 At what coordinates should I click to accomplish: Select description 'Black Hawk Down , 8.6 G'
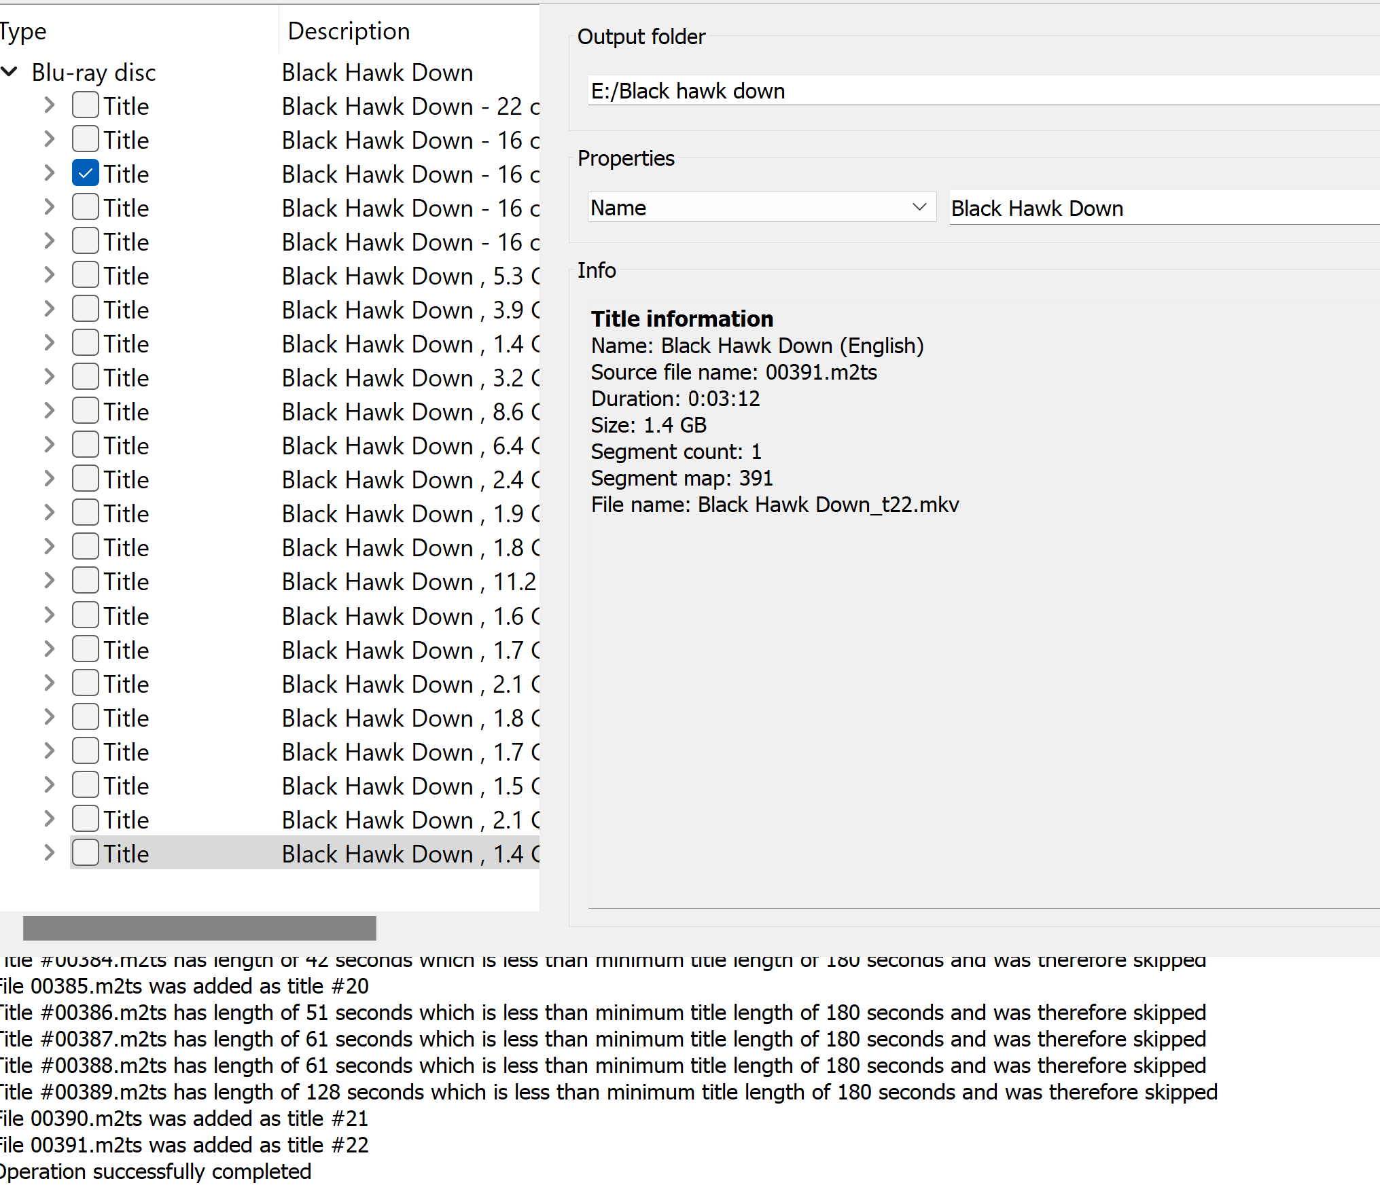(411, 412)
